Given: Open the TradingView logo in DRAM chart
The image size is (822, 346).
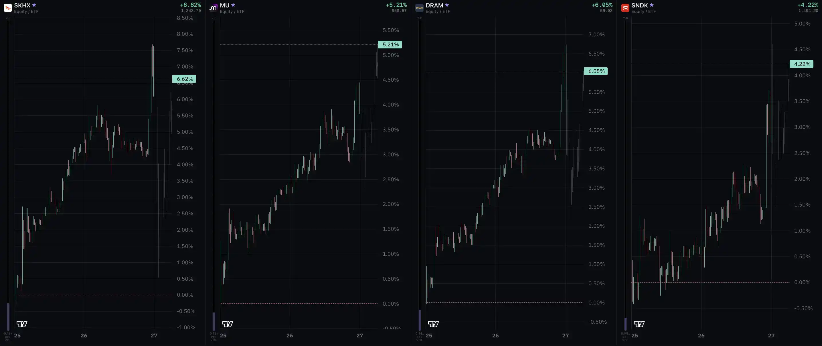Looking at the screenshot, I should tap(433, 324).
